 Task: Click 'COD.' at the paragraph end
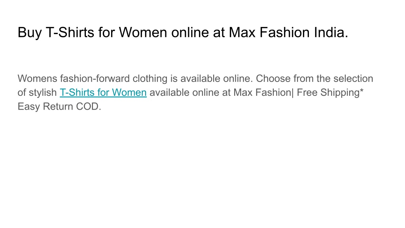coord(88,106)
